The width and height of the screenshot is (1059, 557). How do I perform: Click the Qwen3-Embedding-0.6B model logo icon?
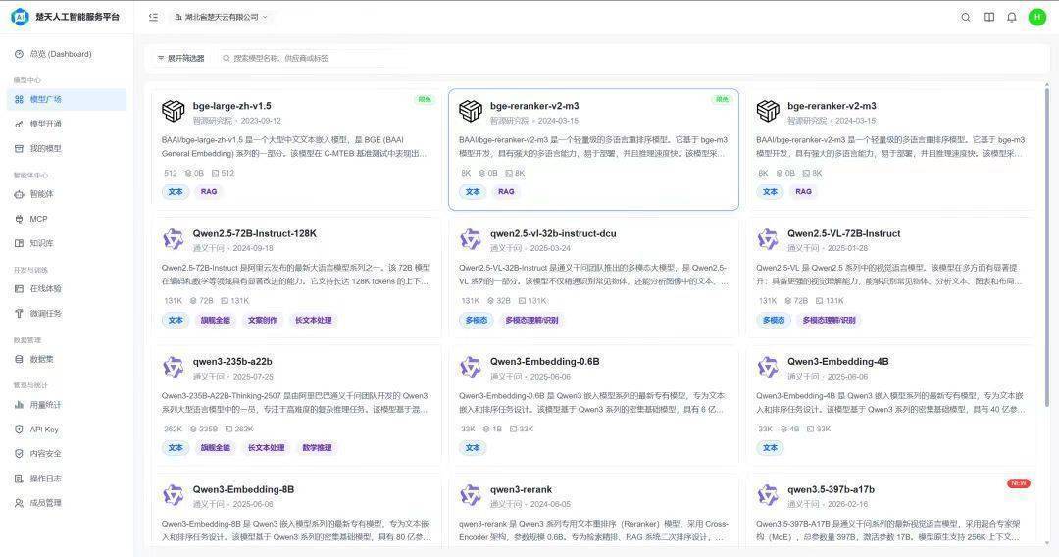[471, 367]
